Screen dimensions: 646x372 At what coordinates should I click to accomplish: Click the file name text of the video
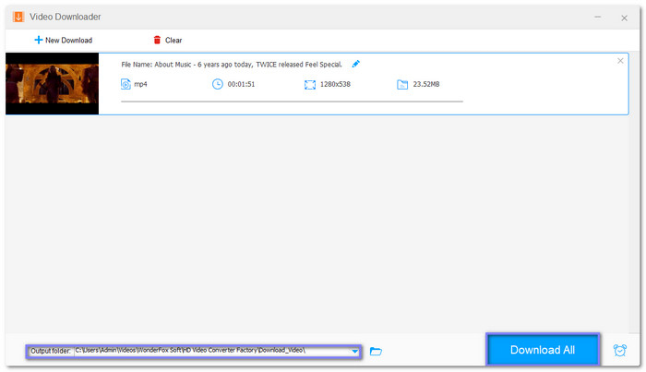click(x=232, y=65)
